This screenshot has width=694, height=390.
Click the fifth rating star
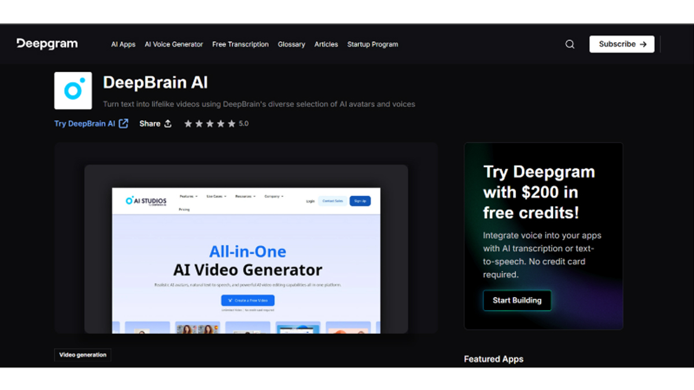coord(231,124)
